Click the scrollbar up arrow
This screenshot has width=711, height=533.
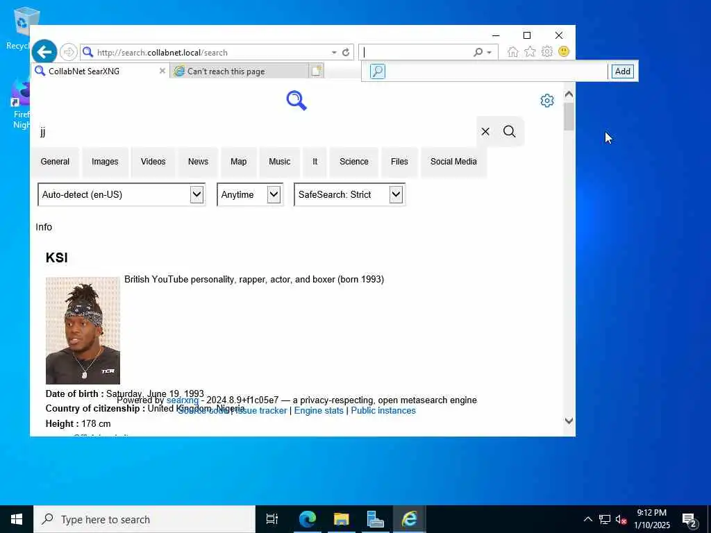coord(569,94)
